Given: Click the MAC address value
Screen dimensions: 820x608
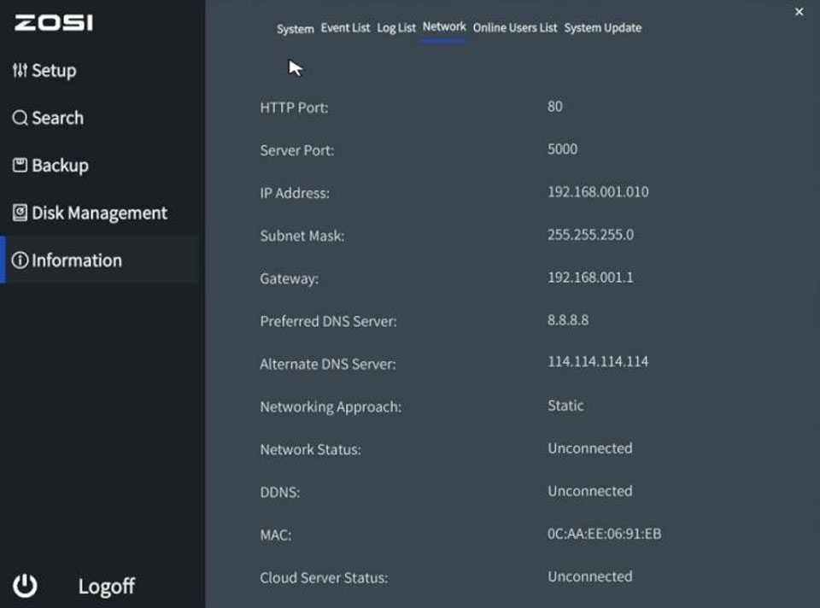Looking at the screenshot, I should (x=604, y=534).
